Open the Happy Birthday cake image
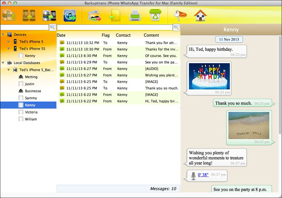 (209, 76)
